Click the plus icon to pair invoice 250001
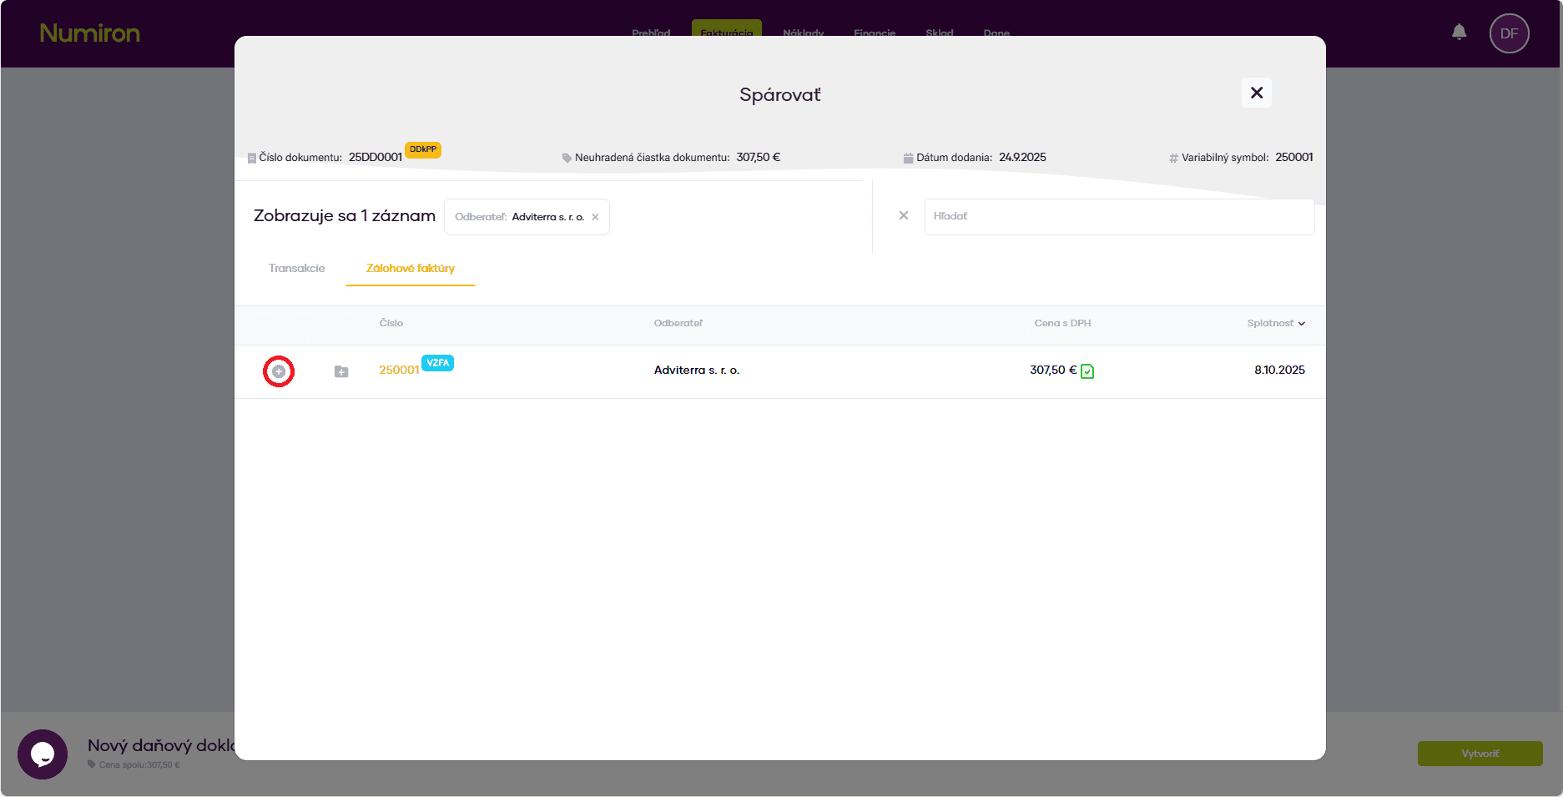This screenshot has width=1563, height=797. click(279, 371)
